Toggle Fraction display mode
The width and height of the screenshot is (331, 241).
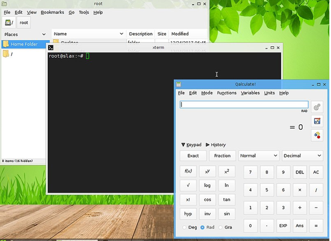(222, 156)
